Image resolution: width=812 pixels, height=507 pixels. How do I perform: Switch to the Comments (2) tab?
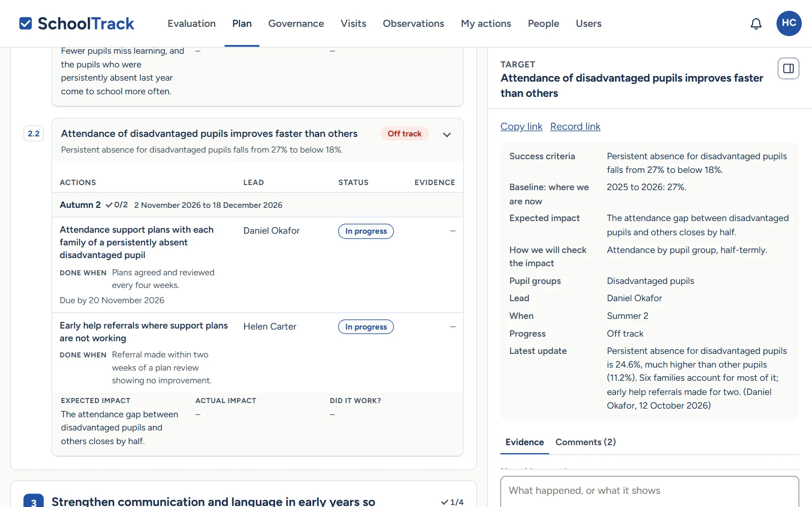586,442
